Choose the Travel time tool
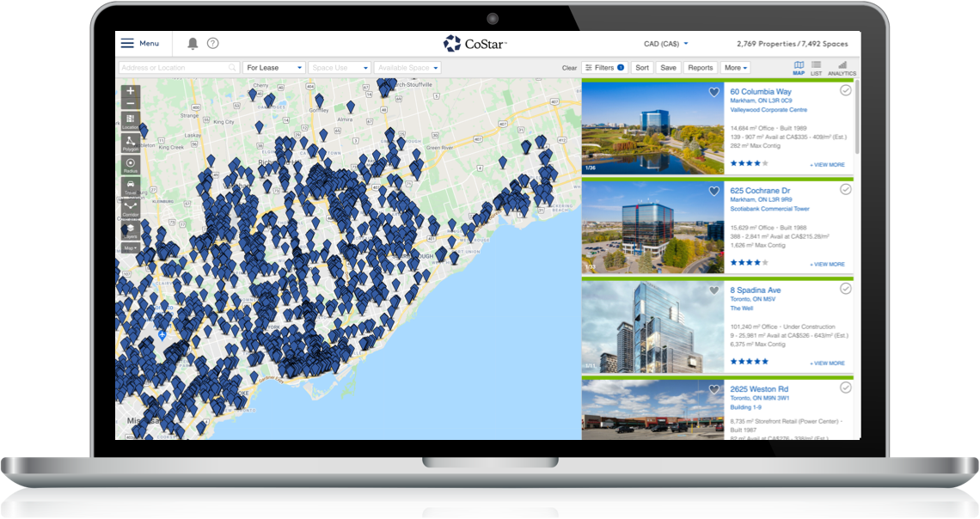980x519 pixels. 131,187
